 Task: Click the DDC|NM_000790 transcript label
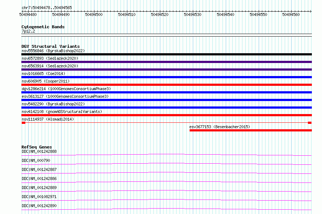pos(36,160)
